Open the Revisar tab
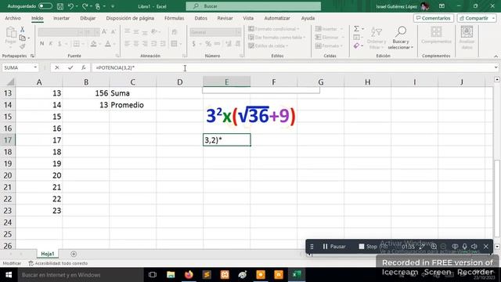 point(225,18)
